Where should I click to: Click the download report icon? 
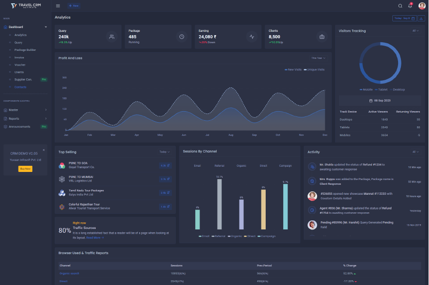coord(421,18)
